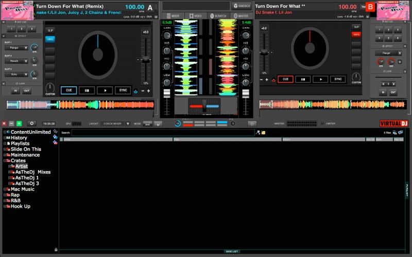The image size is (412, 257).
Task: Click pitch bend plus on deck B
Action: (x=267, y=80)
